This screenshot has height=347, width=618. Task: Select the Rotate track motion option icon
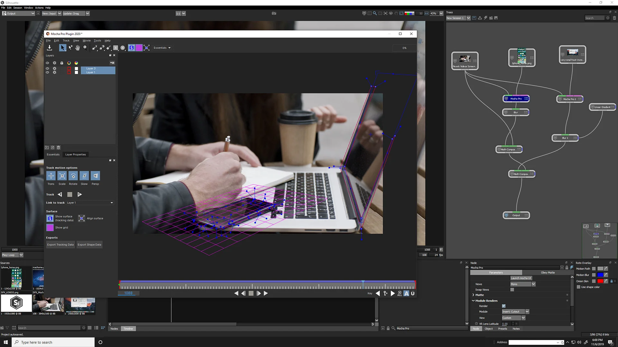click(x=72, y=176)
